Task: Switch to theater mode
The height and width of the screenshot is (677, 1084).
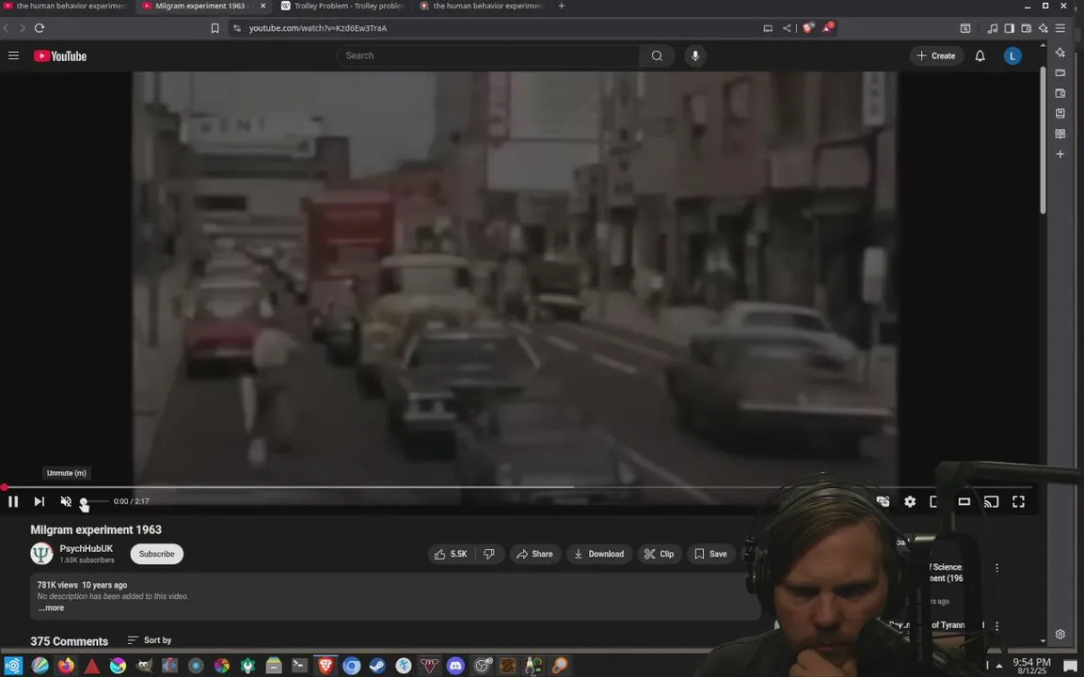Action: [x=964, y=501]
